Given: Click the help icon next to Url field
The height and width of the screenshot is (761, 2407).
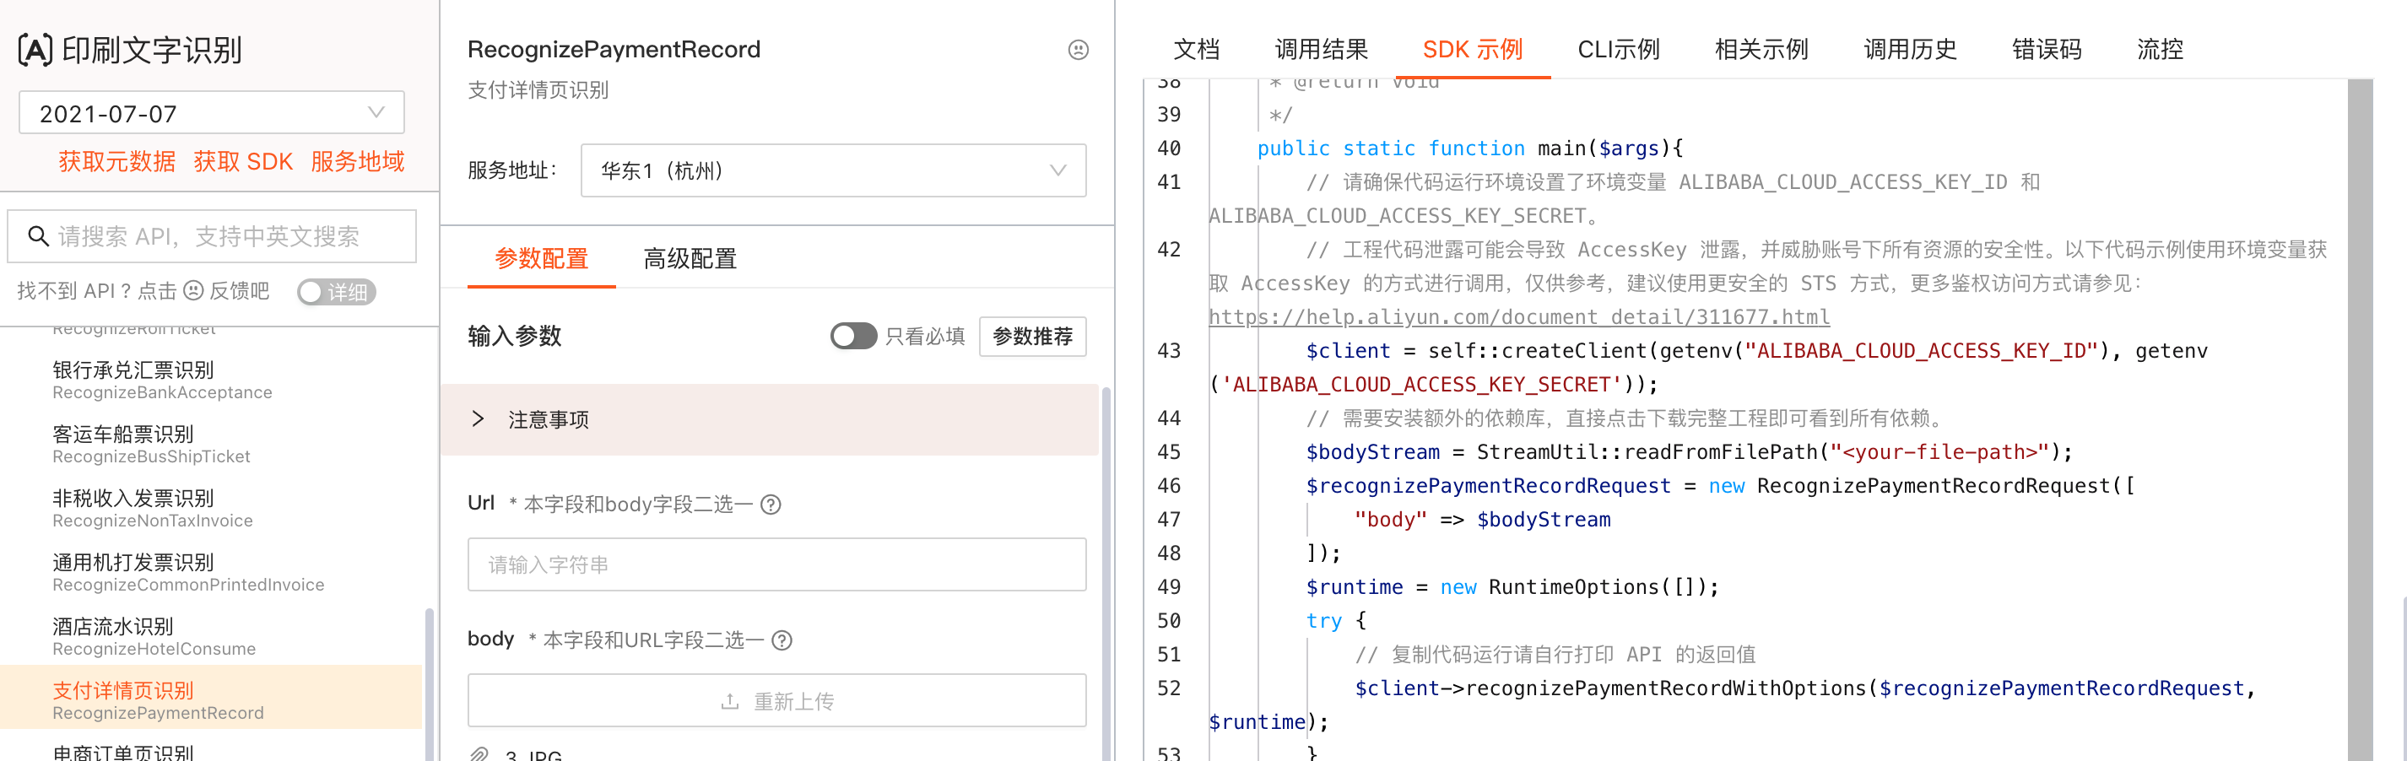Looking at the screenshot, I should (770, 505).
